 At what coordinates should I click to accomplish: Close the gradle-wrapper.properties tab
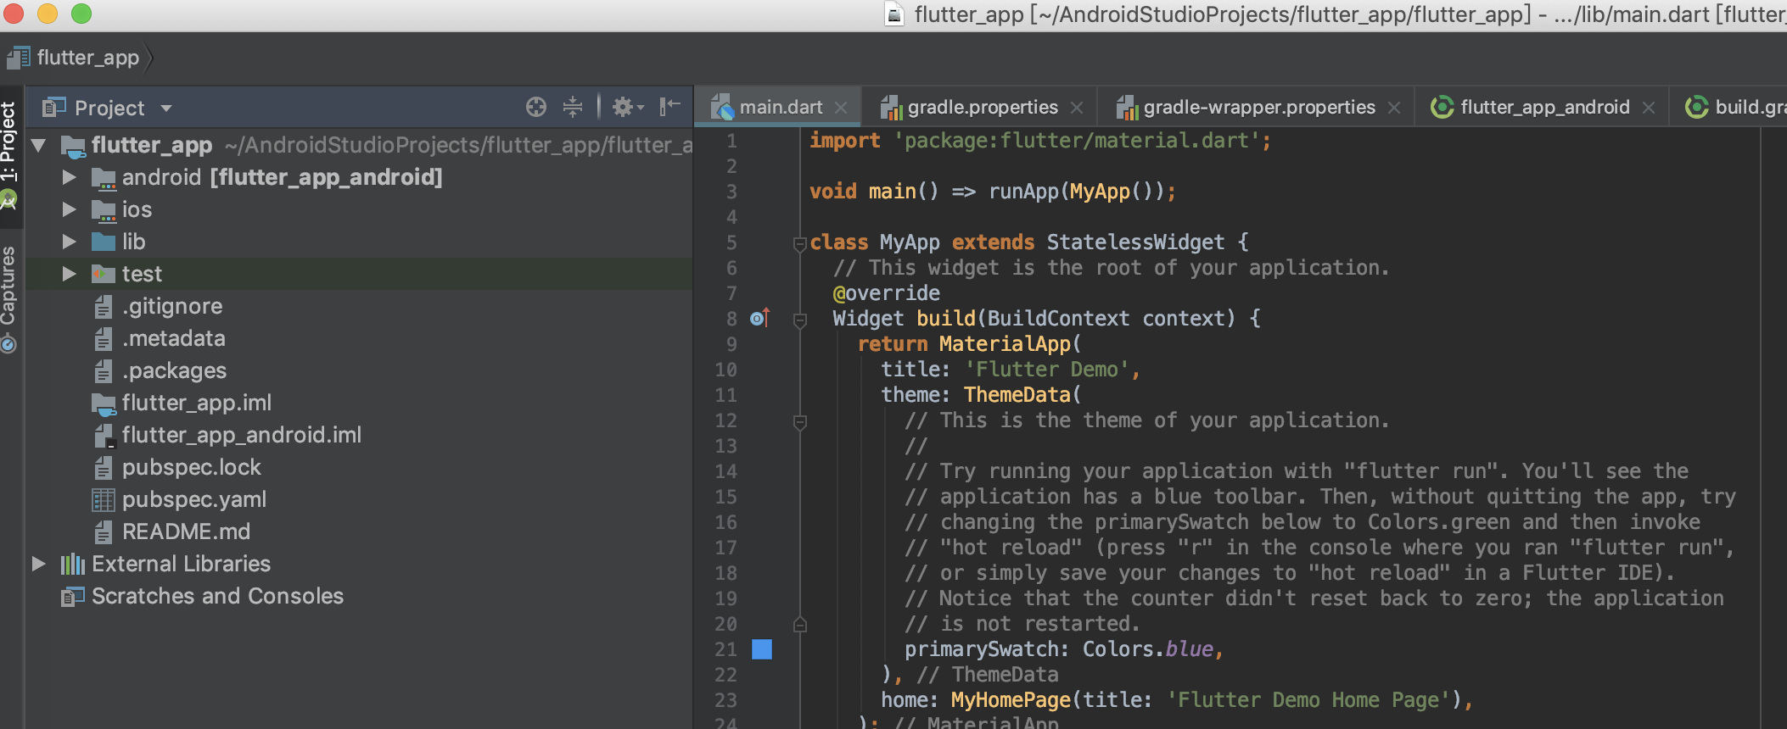(x=1394, y=108)
